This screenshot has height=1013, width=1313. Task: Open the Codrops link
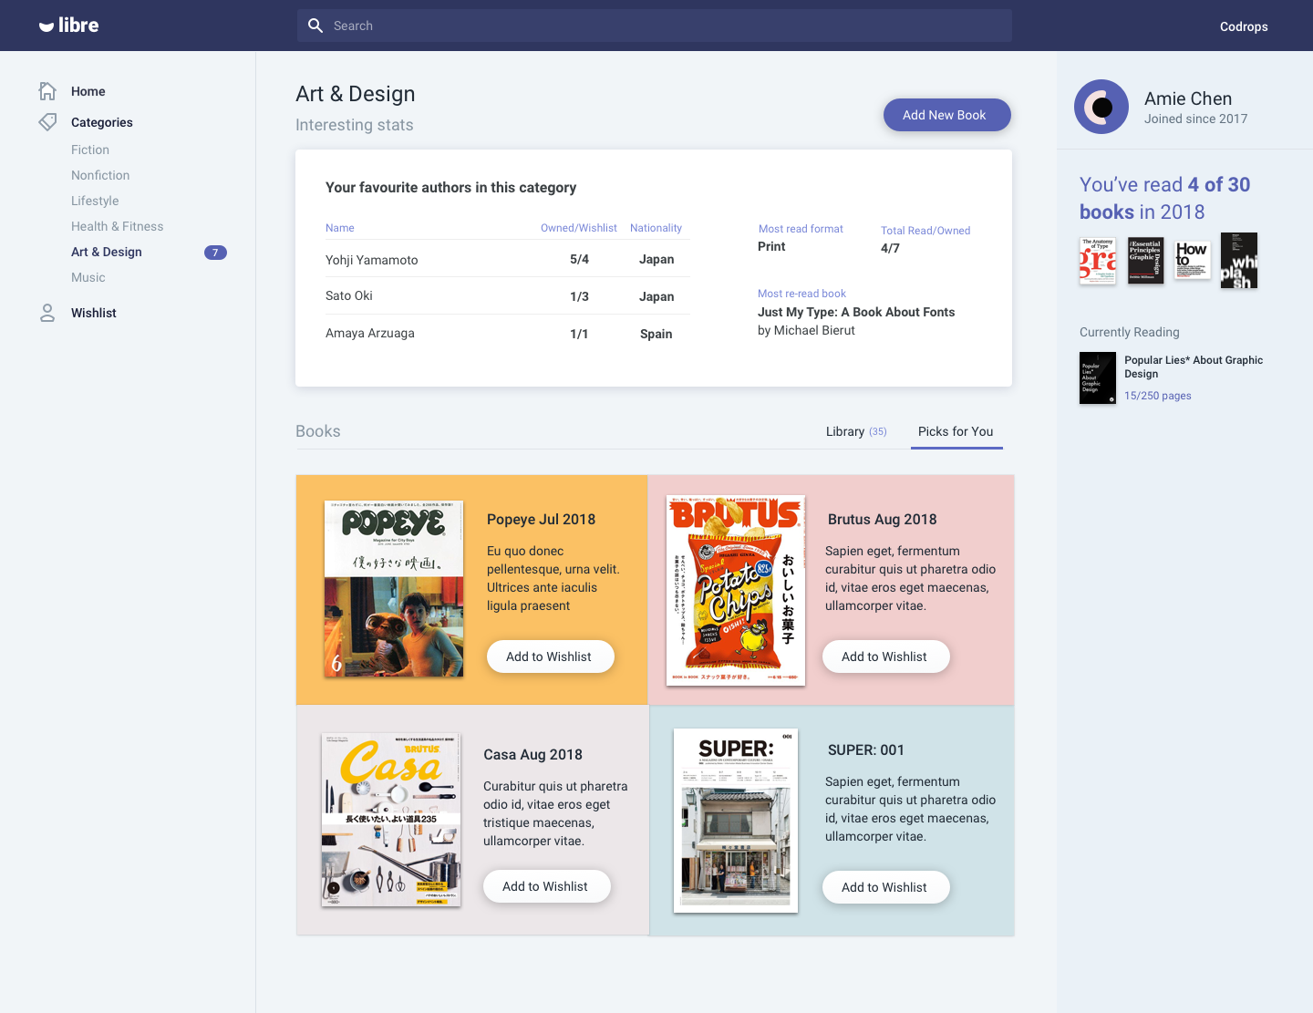(x=1244, y=26)
